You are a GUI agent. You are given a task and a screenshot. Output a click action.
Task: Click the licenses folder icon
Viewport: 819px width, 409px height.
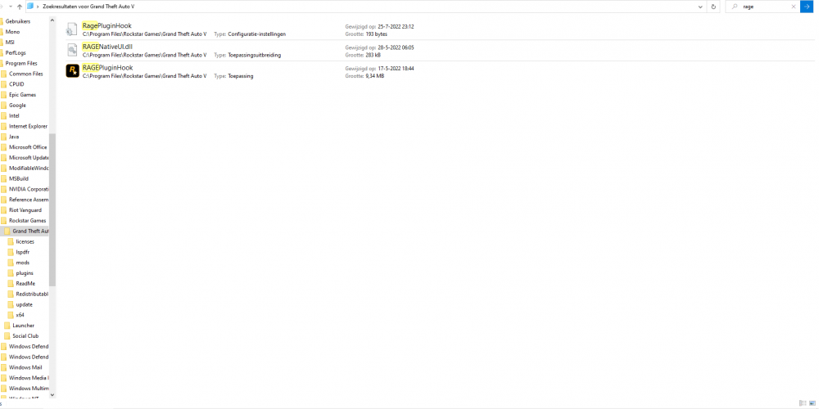pyautogui.click(x=11, y=241)
